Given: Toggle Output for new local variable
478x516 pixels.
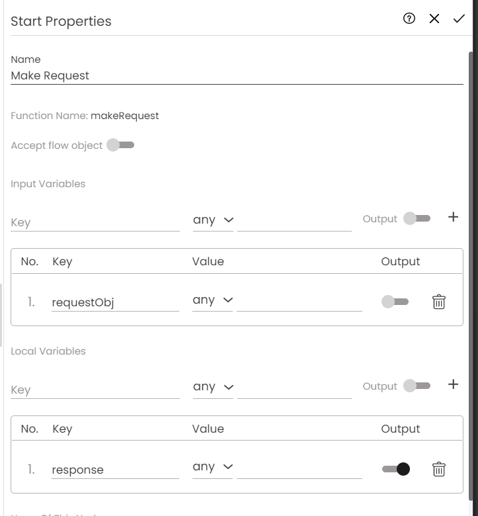Looking at the screenshot, I should (x=417, y=386).
